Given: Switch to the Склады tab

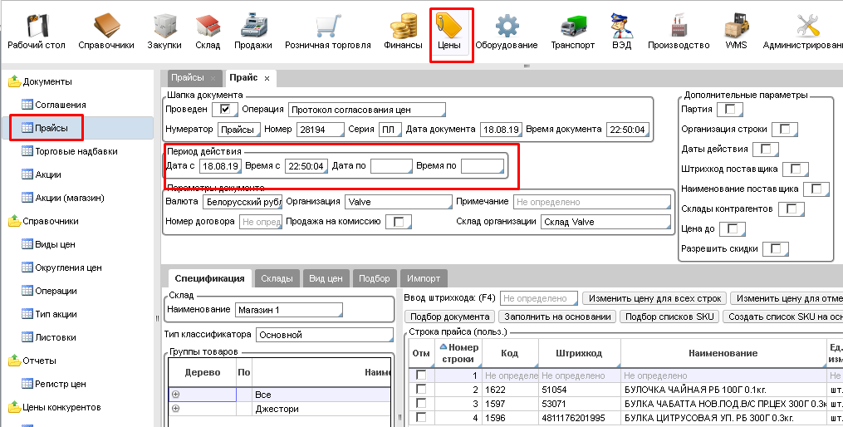Looking at the screenshot, I should click(x=277, y=278).
